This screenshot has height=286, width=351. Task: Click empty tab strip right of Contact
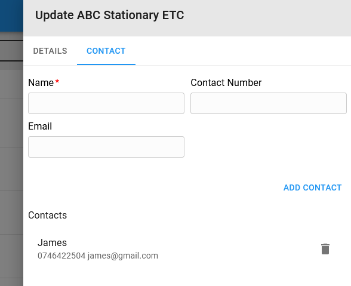point(243,51)
